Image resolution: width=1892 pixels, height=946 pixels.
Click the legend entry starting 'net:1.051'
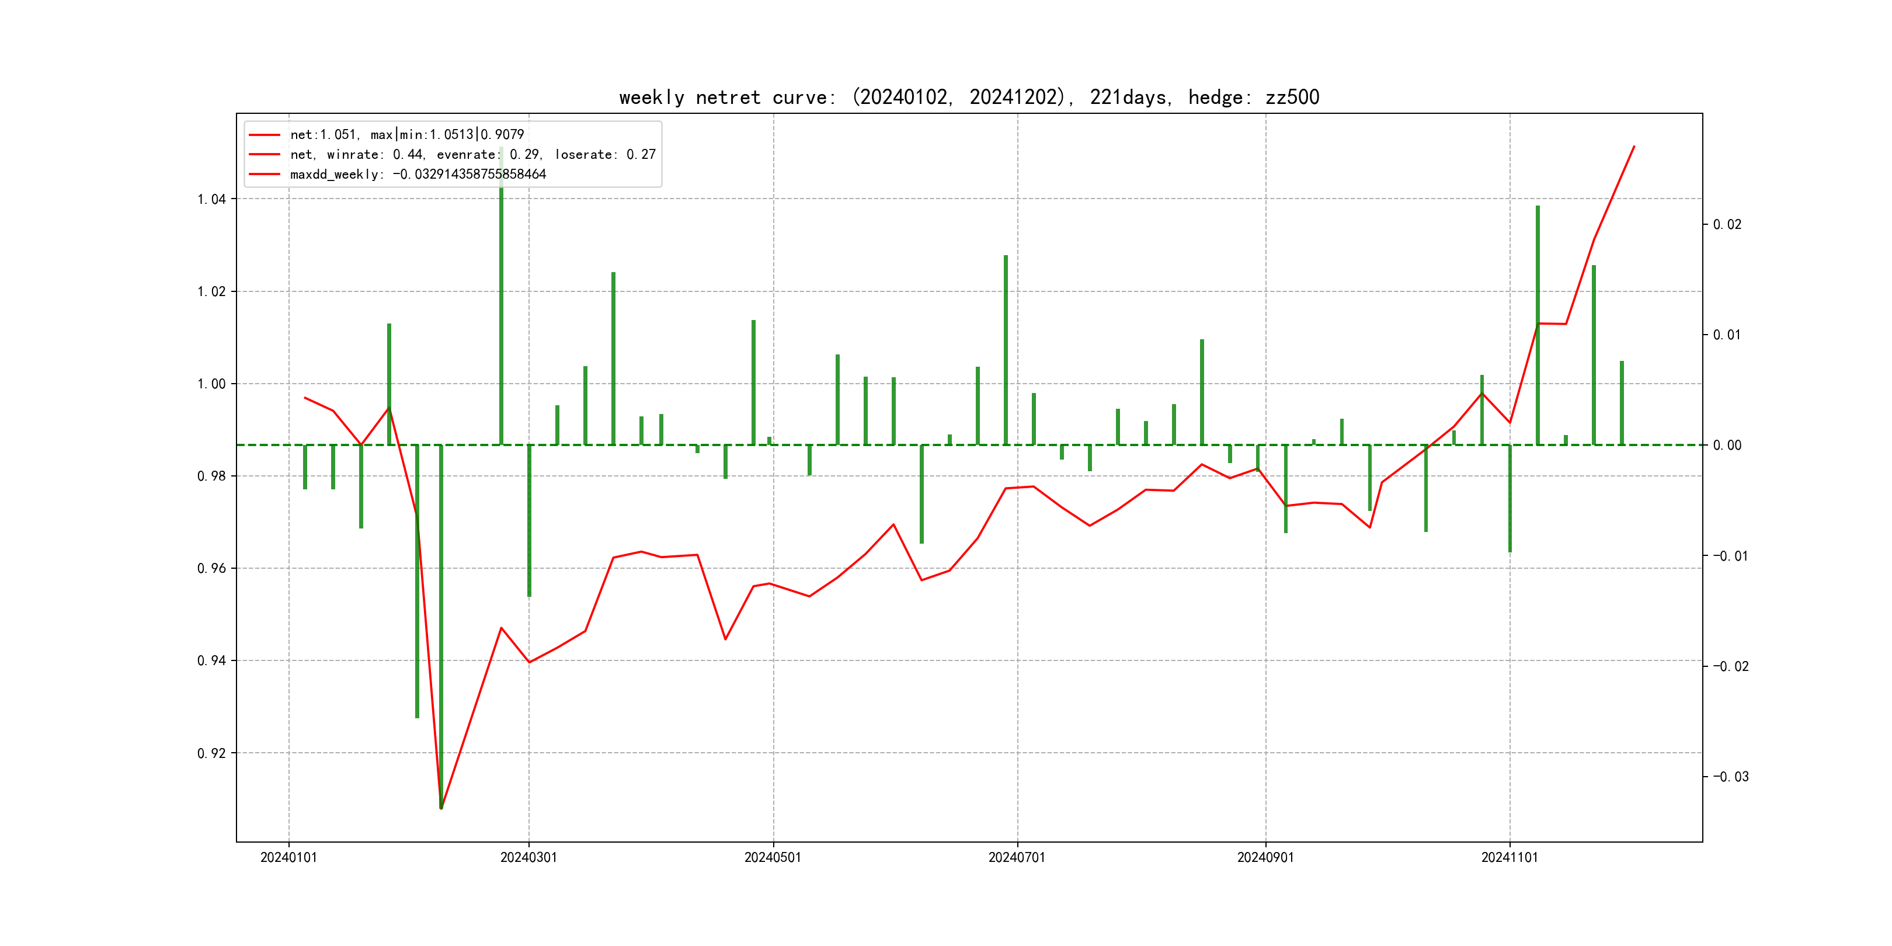407,134
